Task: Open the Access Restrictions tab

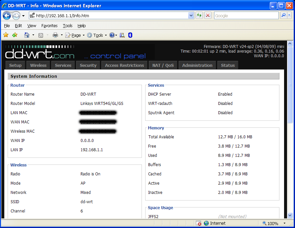Action: pos(124,66)
